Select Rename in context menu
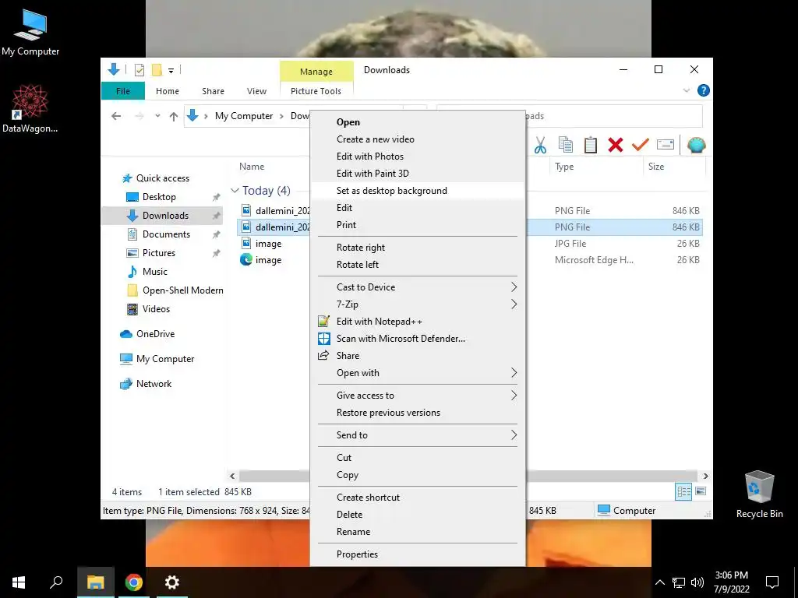 coord(417,532)
